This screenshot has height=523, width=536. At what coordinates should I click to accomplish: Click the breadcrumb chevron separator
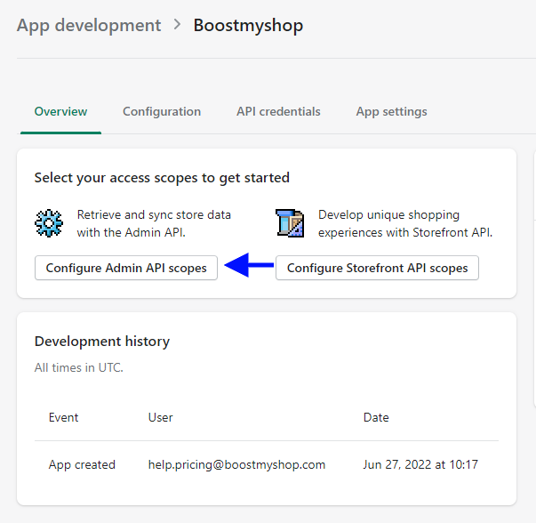[x=177, y=25]
